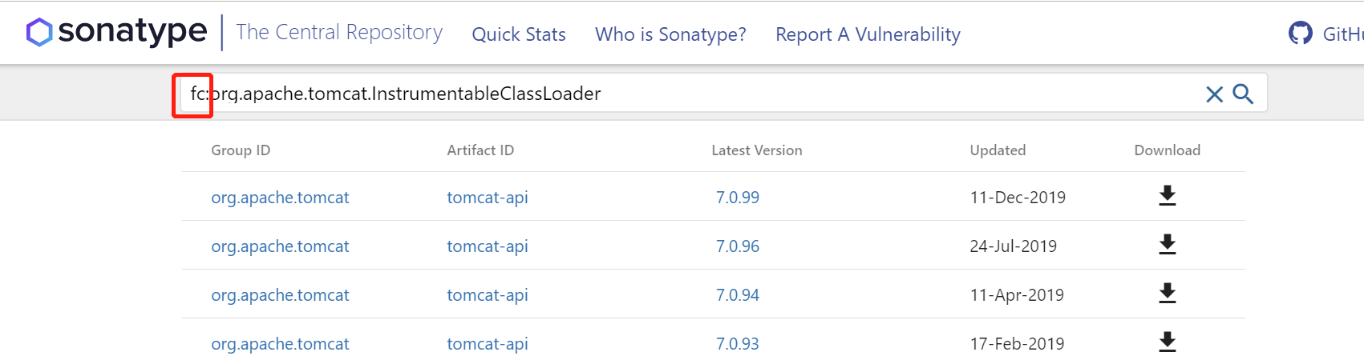This screenshot has height=356, width=1364.
Task: Open Who is Sonatype? page
Action: (x=670, y=34)
